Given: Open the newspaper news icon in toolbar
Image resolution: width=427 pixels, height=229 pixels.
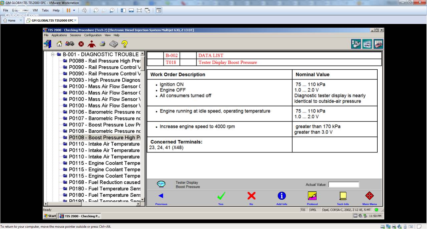Looking at the screenshot, I should [113, 44].
